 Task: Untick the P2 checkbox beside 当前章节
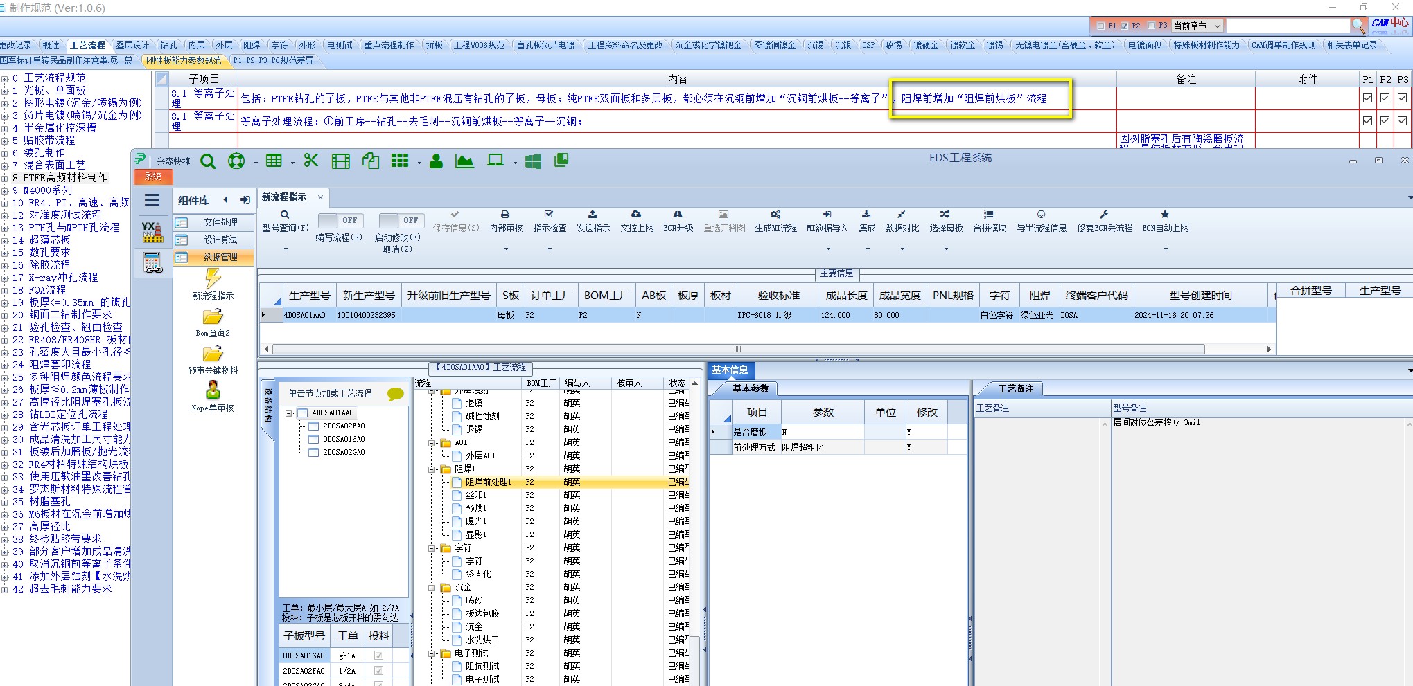pyautogui.click(x=1124, y=26)
